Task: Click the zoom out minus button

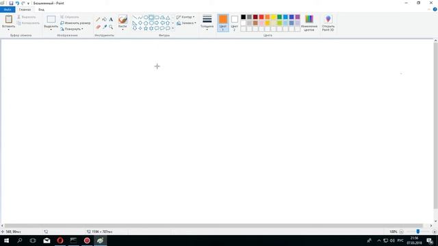Action: 402,232
